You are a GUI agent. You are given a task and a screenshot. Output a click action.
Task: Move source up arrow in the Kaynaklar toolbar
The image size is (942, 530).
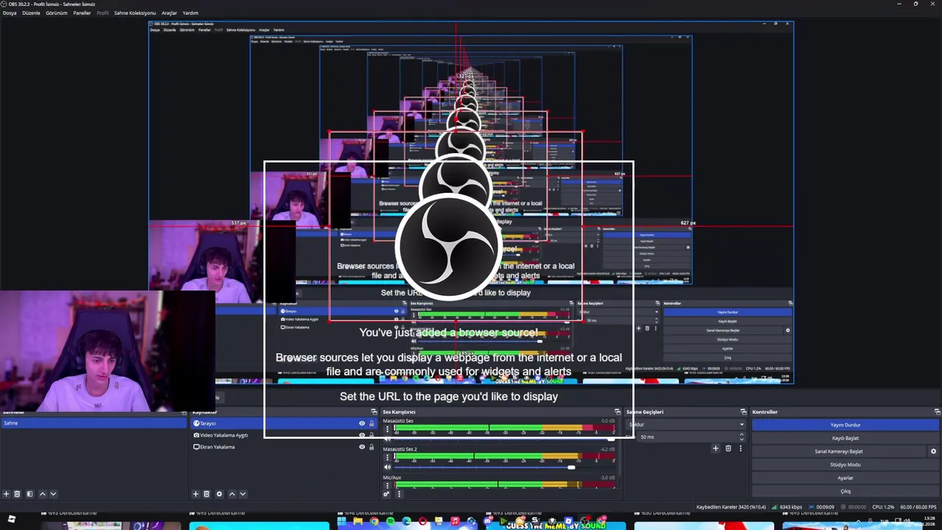(232, 494)
